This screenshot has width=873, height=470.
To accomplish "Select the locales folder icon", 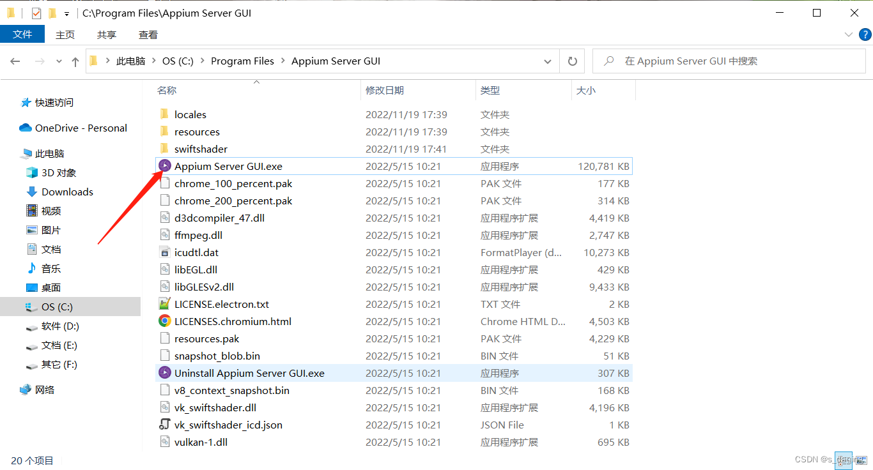I will (165, 114).
